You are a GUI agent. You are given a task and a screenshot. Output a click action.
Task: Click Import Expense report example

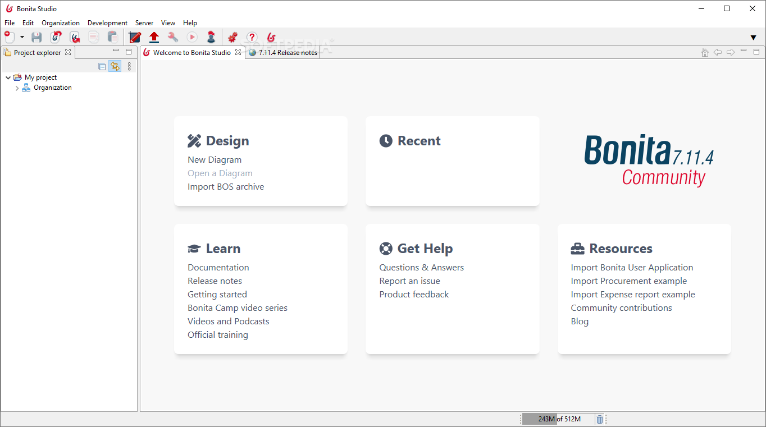633,295
